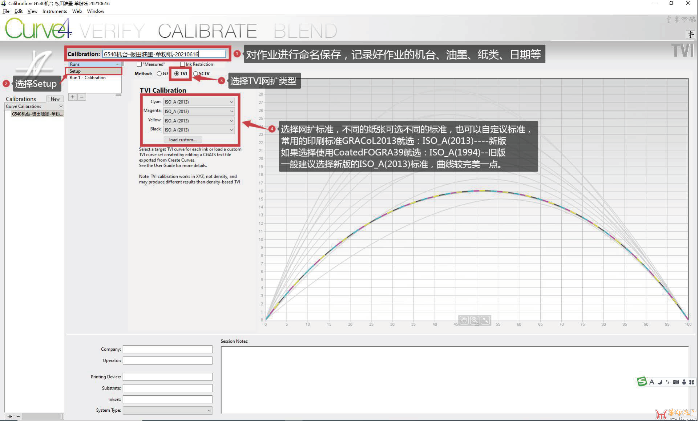Screen dimensions: 698x421
Task: Click the Runs list header sort arrow
Action: click(x=117, y=64)
